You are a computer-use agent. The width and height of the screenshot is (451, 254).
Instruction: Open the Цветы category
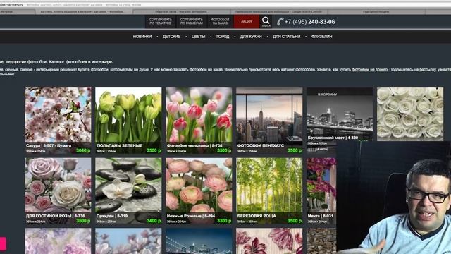199,37
